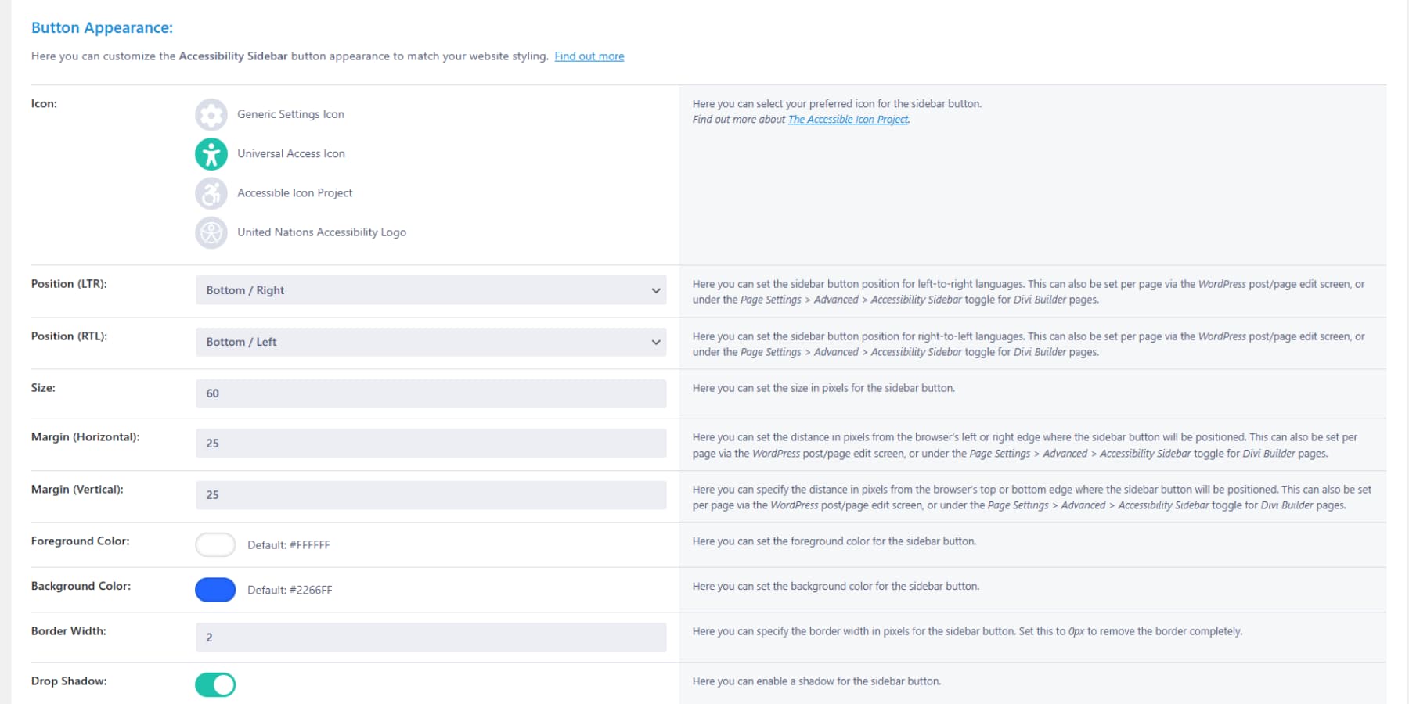Screen dimensions: 1409x704
Task: Expand the Bottom / Right selector via its chevron
Action: point(656,289)
